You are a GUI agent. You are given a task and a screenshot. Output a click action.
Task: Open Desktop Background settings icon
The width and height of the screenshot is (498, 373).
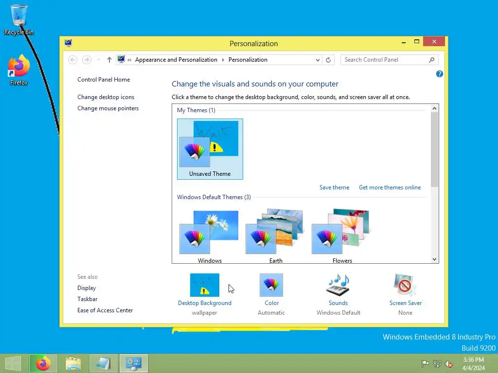205,285
